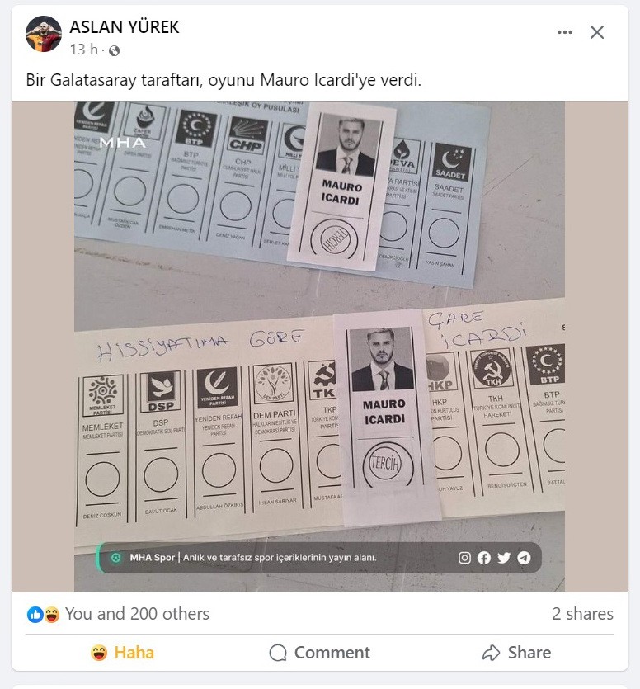Click the Comment button
The image size is (640, 689).
319,653
